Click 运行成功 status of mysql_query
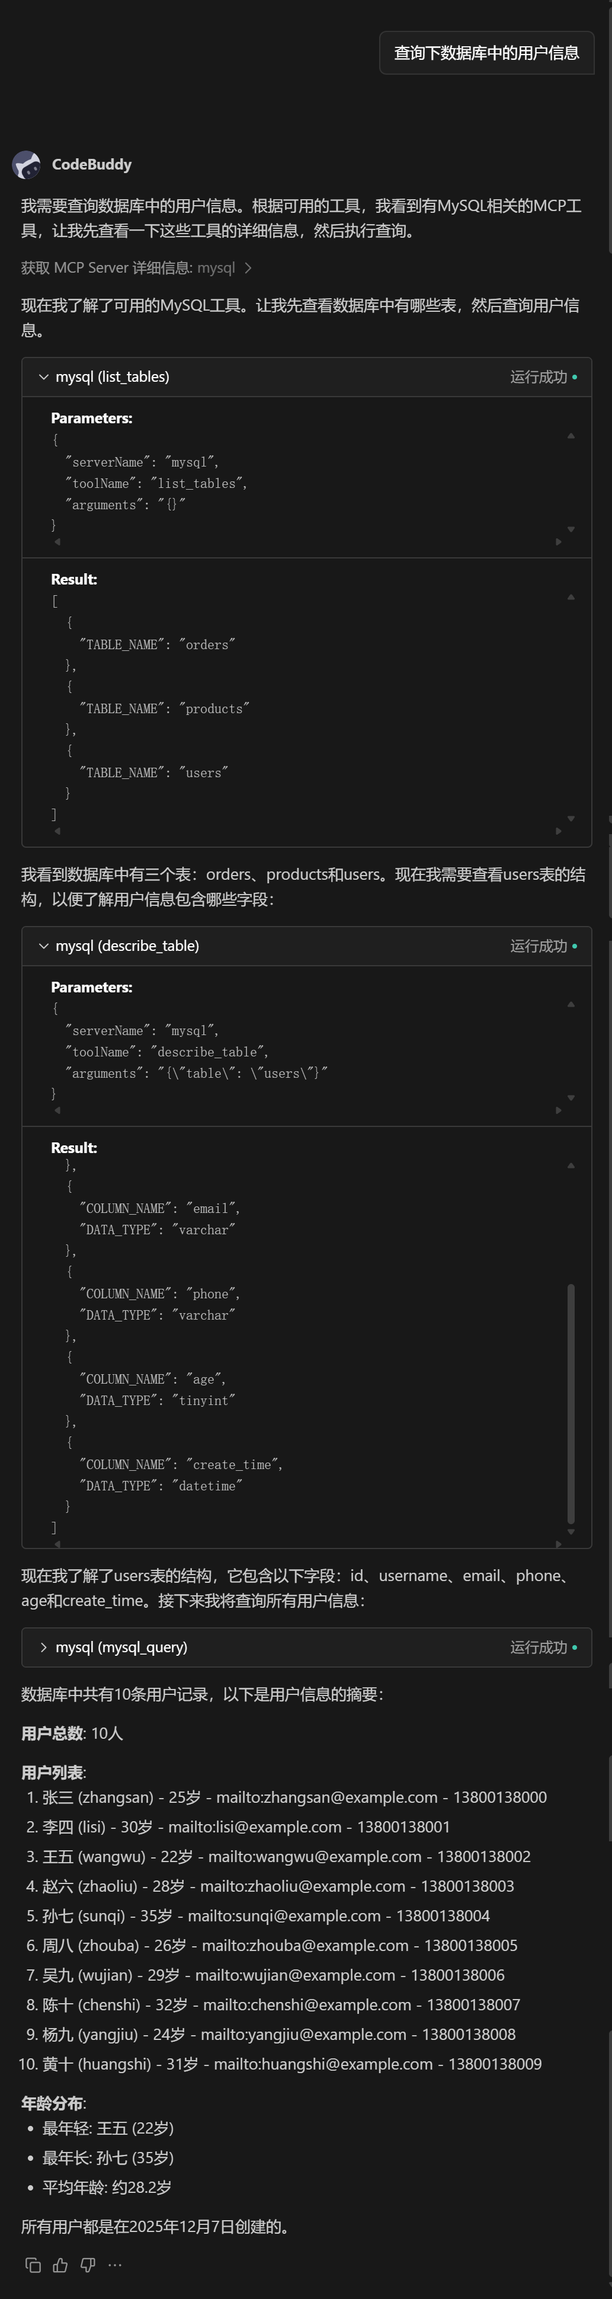612x2299 pixels. click(543, 1647)
